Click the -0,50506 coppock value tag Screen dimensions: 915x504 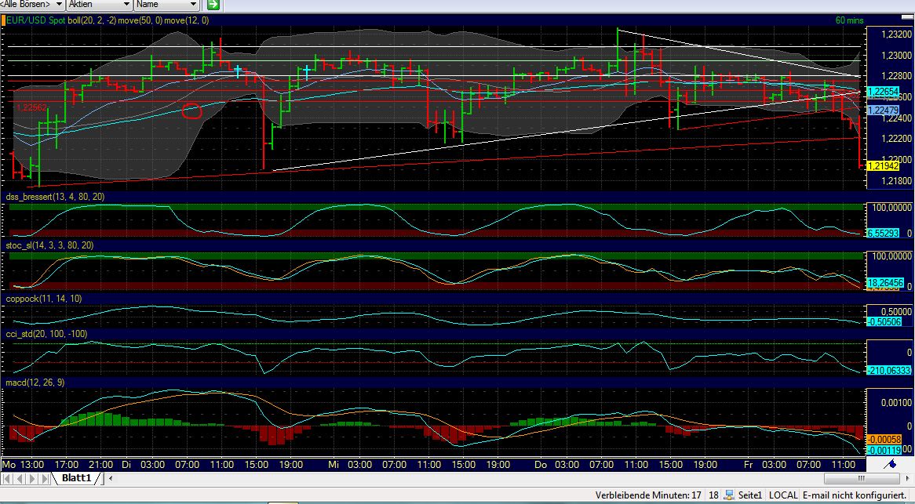(x=884, y=321)
